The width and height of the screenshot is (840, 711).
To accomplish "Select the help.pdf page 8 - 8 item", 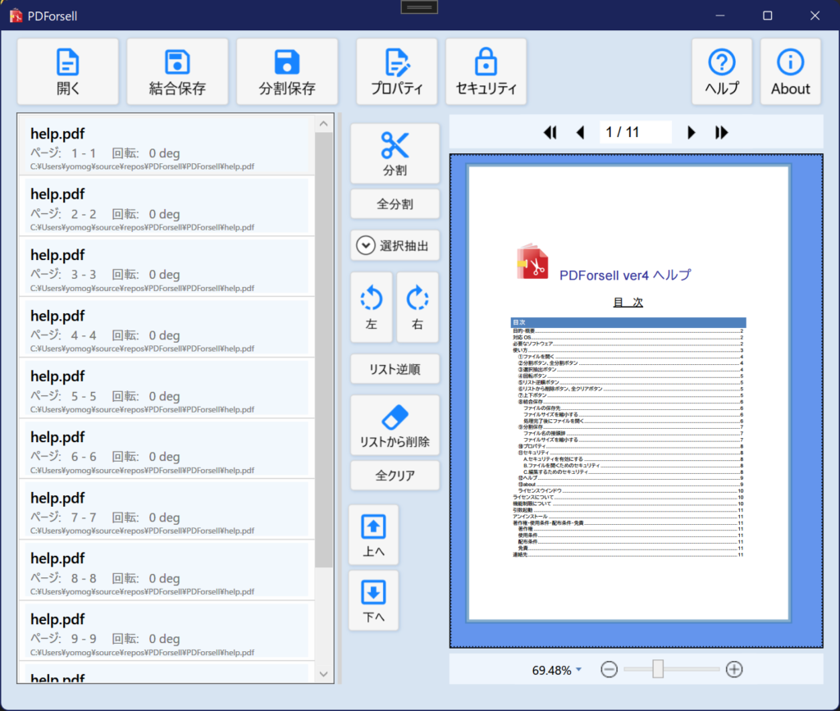I will tap(167, 570).
